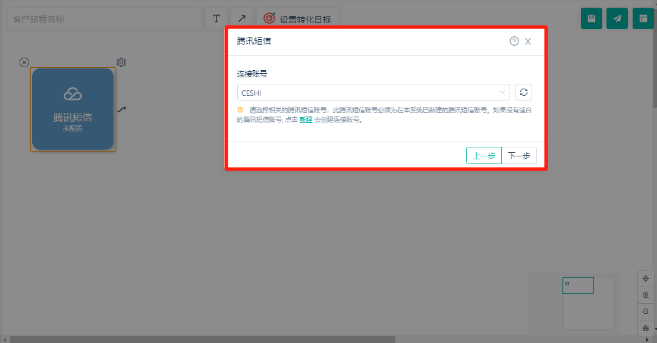The height and width of the screenshot is (343, 657).
Task: Open the template layout icon
Action: pos(643,18)
